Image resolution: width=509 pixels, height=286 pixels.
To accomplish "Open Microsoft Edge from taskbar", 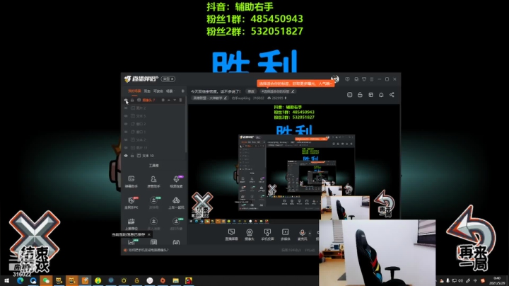I will pyautogui.click(x=20, y=280).
